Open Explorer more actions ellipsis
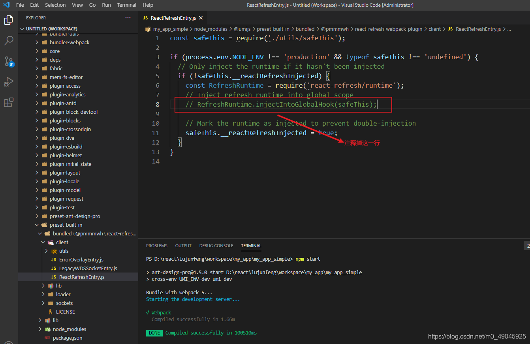This screenshot has height=344, width=530. [x=128, y=18]
